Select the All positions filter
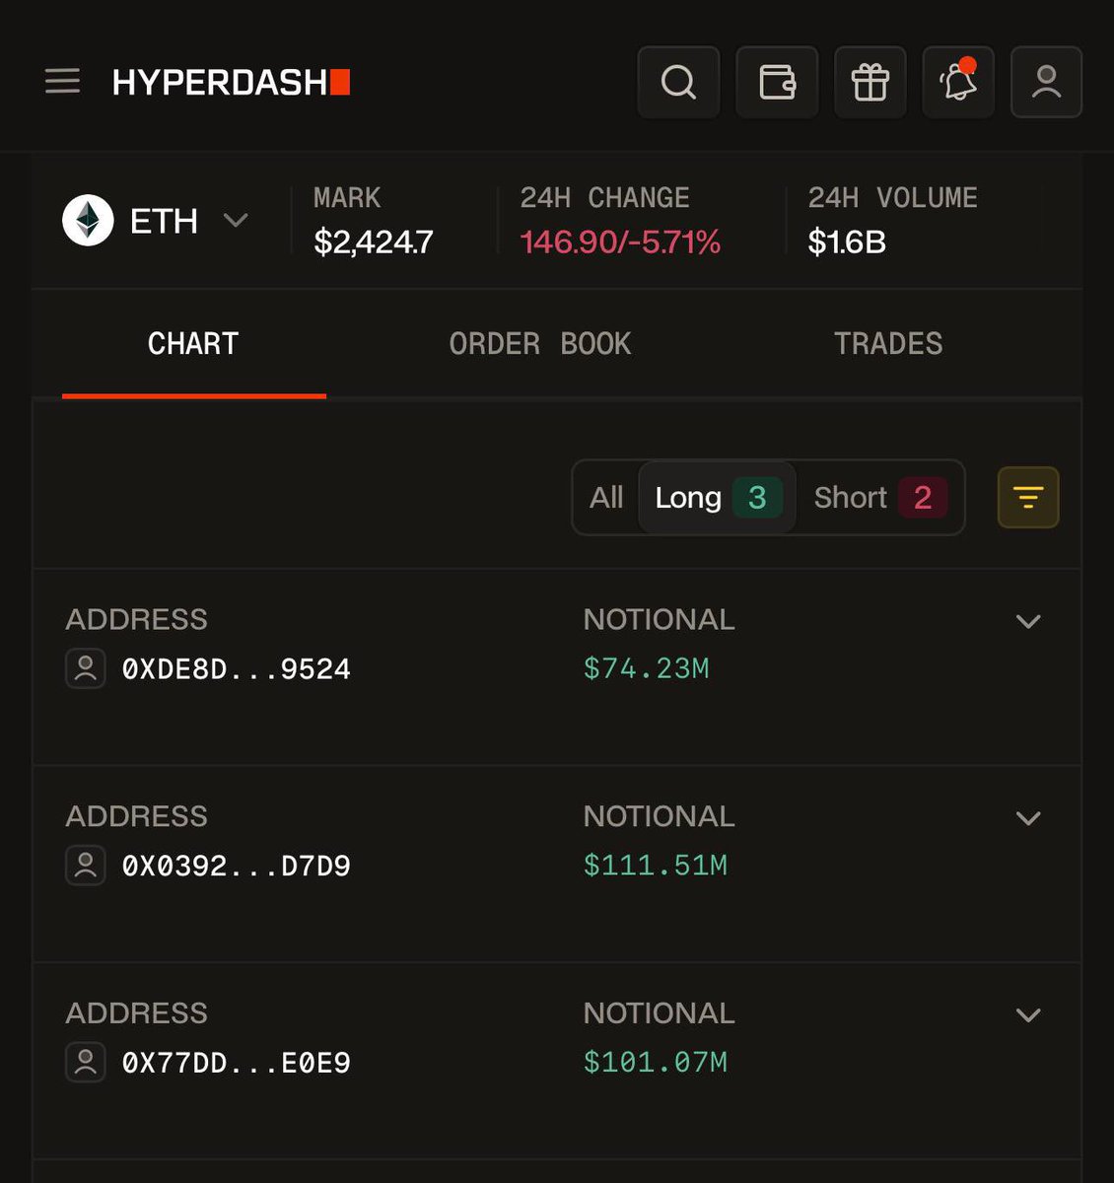This screenshot has width=1114, height=1183. point(606,497)
